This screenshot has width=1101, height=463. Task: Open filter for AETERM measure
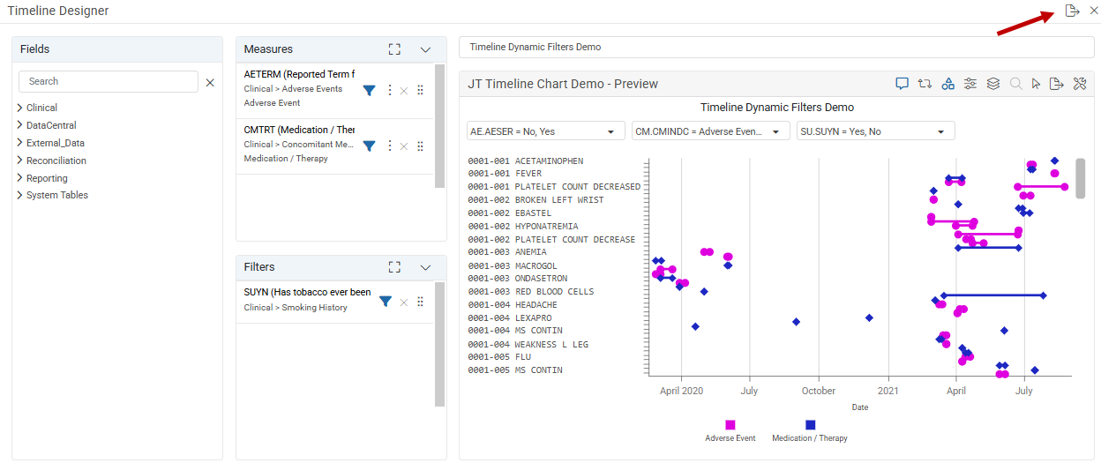coord(370,90)
